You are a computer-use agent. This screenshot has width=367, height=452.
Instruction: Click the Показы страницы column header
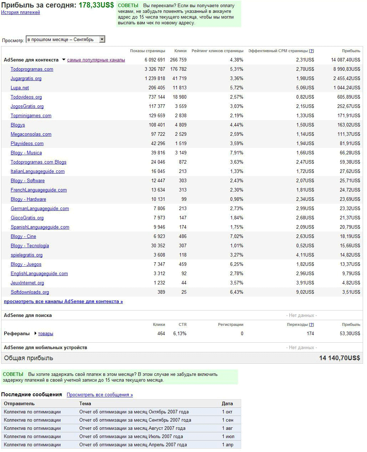point(148,51)
